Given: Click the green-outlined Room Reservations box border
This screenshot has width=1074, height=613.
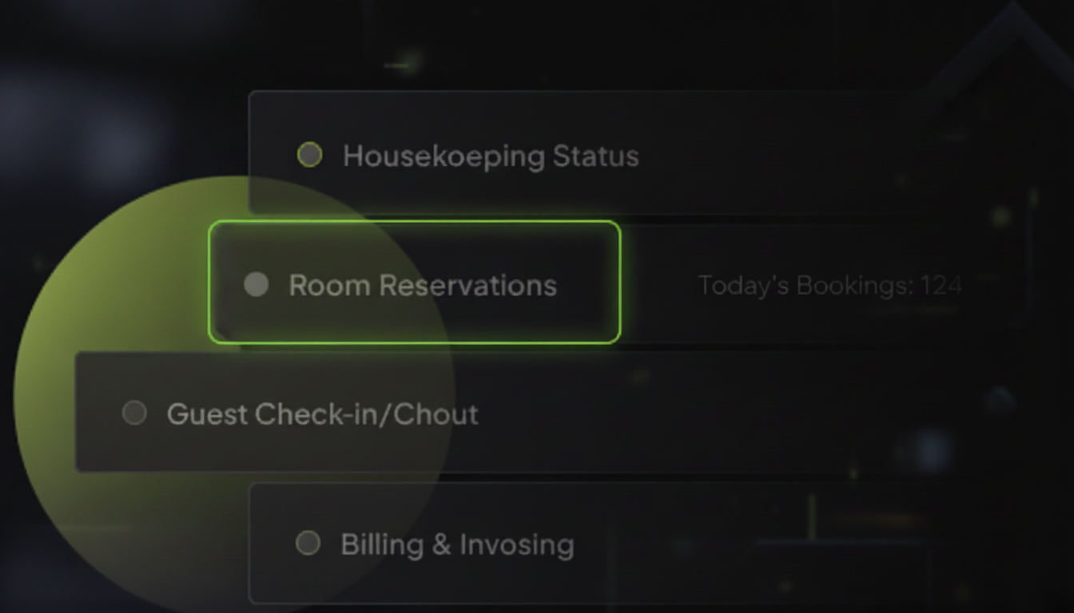Looking at the screenshot, I should [x=414, y=222].
